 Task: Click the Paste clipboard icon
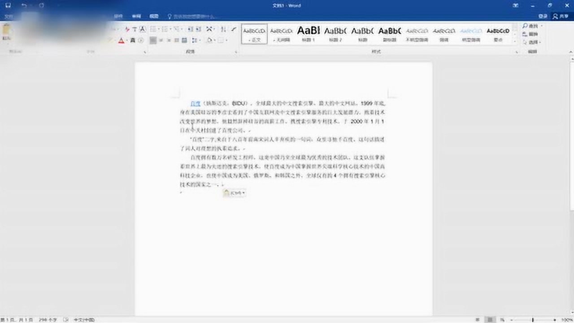[x=7, y=31]
